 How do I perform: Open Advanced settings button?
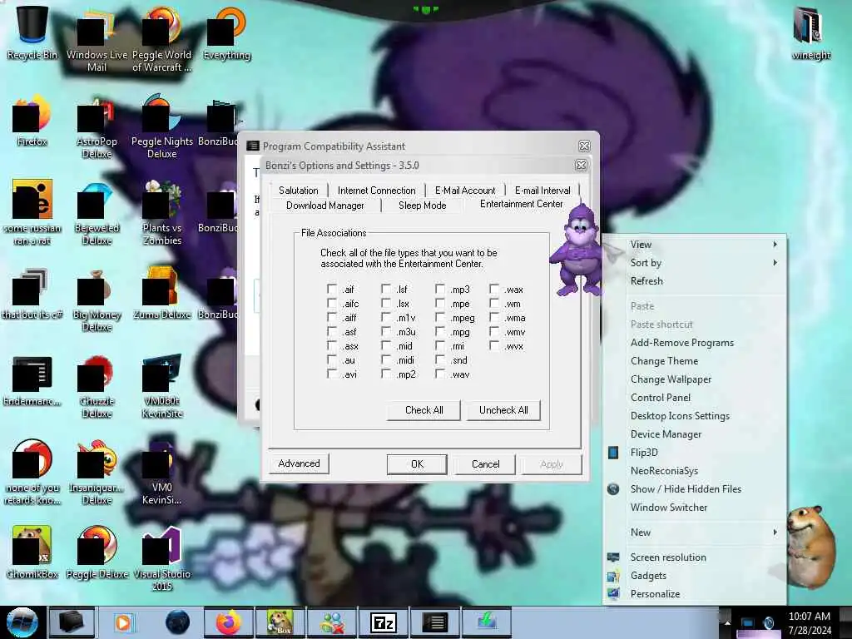point(299,463)
